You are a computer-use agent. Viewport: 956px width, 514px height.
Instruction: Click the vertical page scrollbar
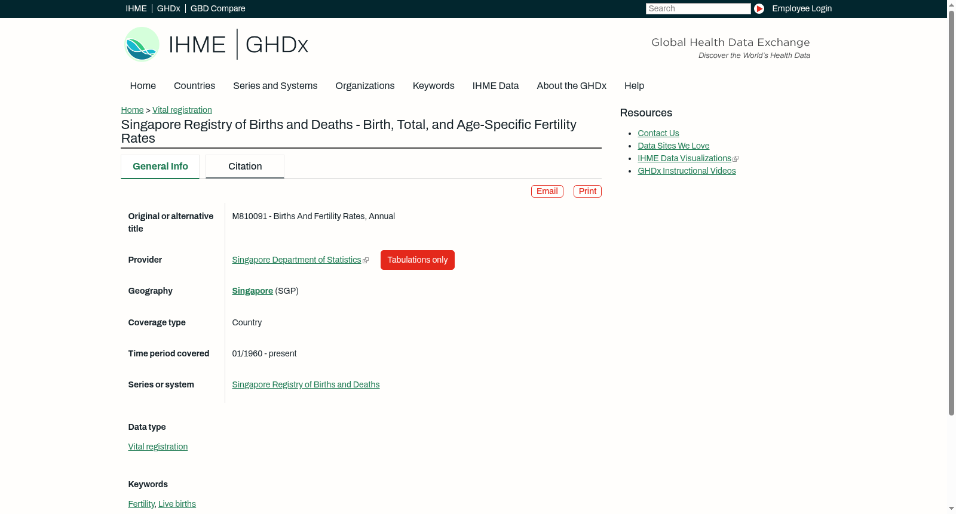951,213
